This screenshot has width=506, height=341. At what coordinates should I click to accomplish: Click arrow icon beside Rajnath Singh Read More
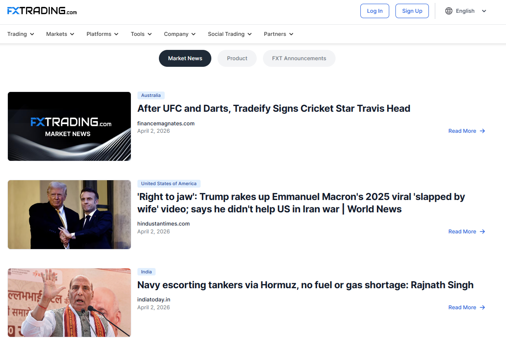coord(482,308)
